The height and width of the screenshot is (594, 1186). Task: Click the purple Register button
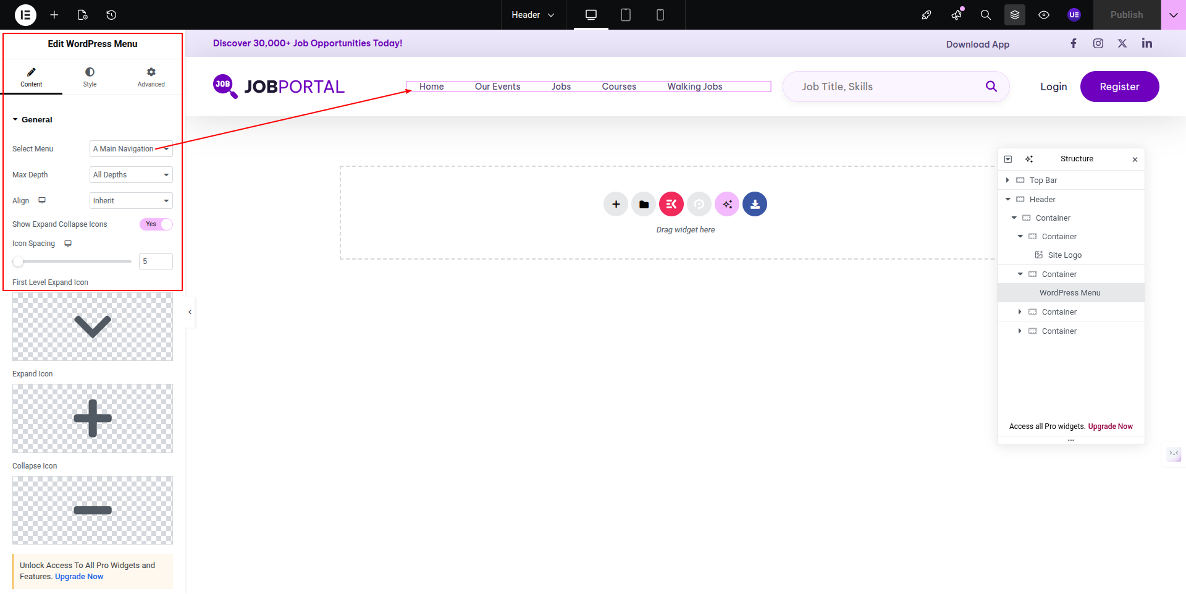point(1119,87)
